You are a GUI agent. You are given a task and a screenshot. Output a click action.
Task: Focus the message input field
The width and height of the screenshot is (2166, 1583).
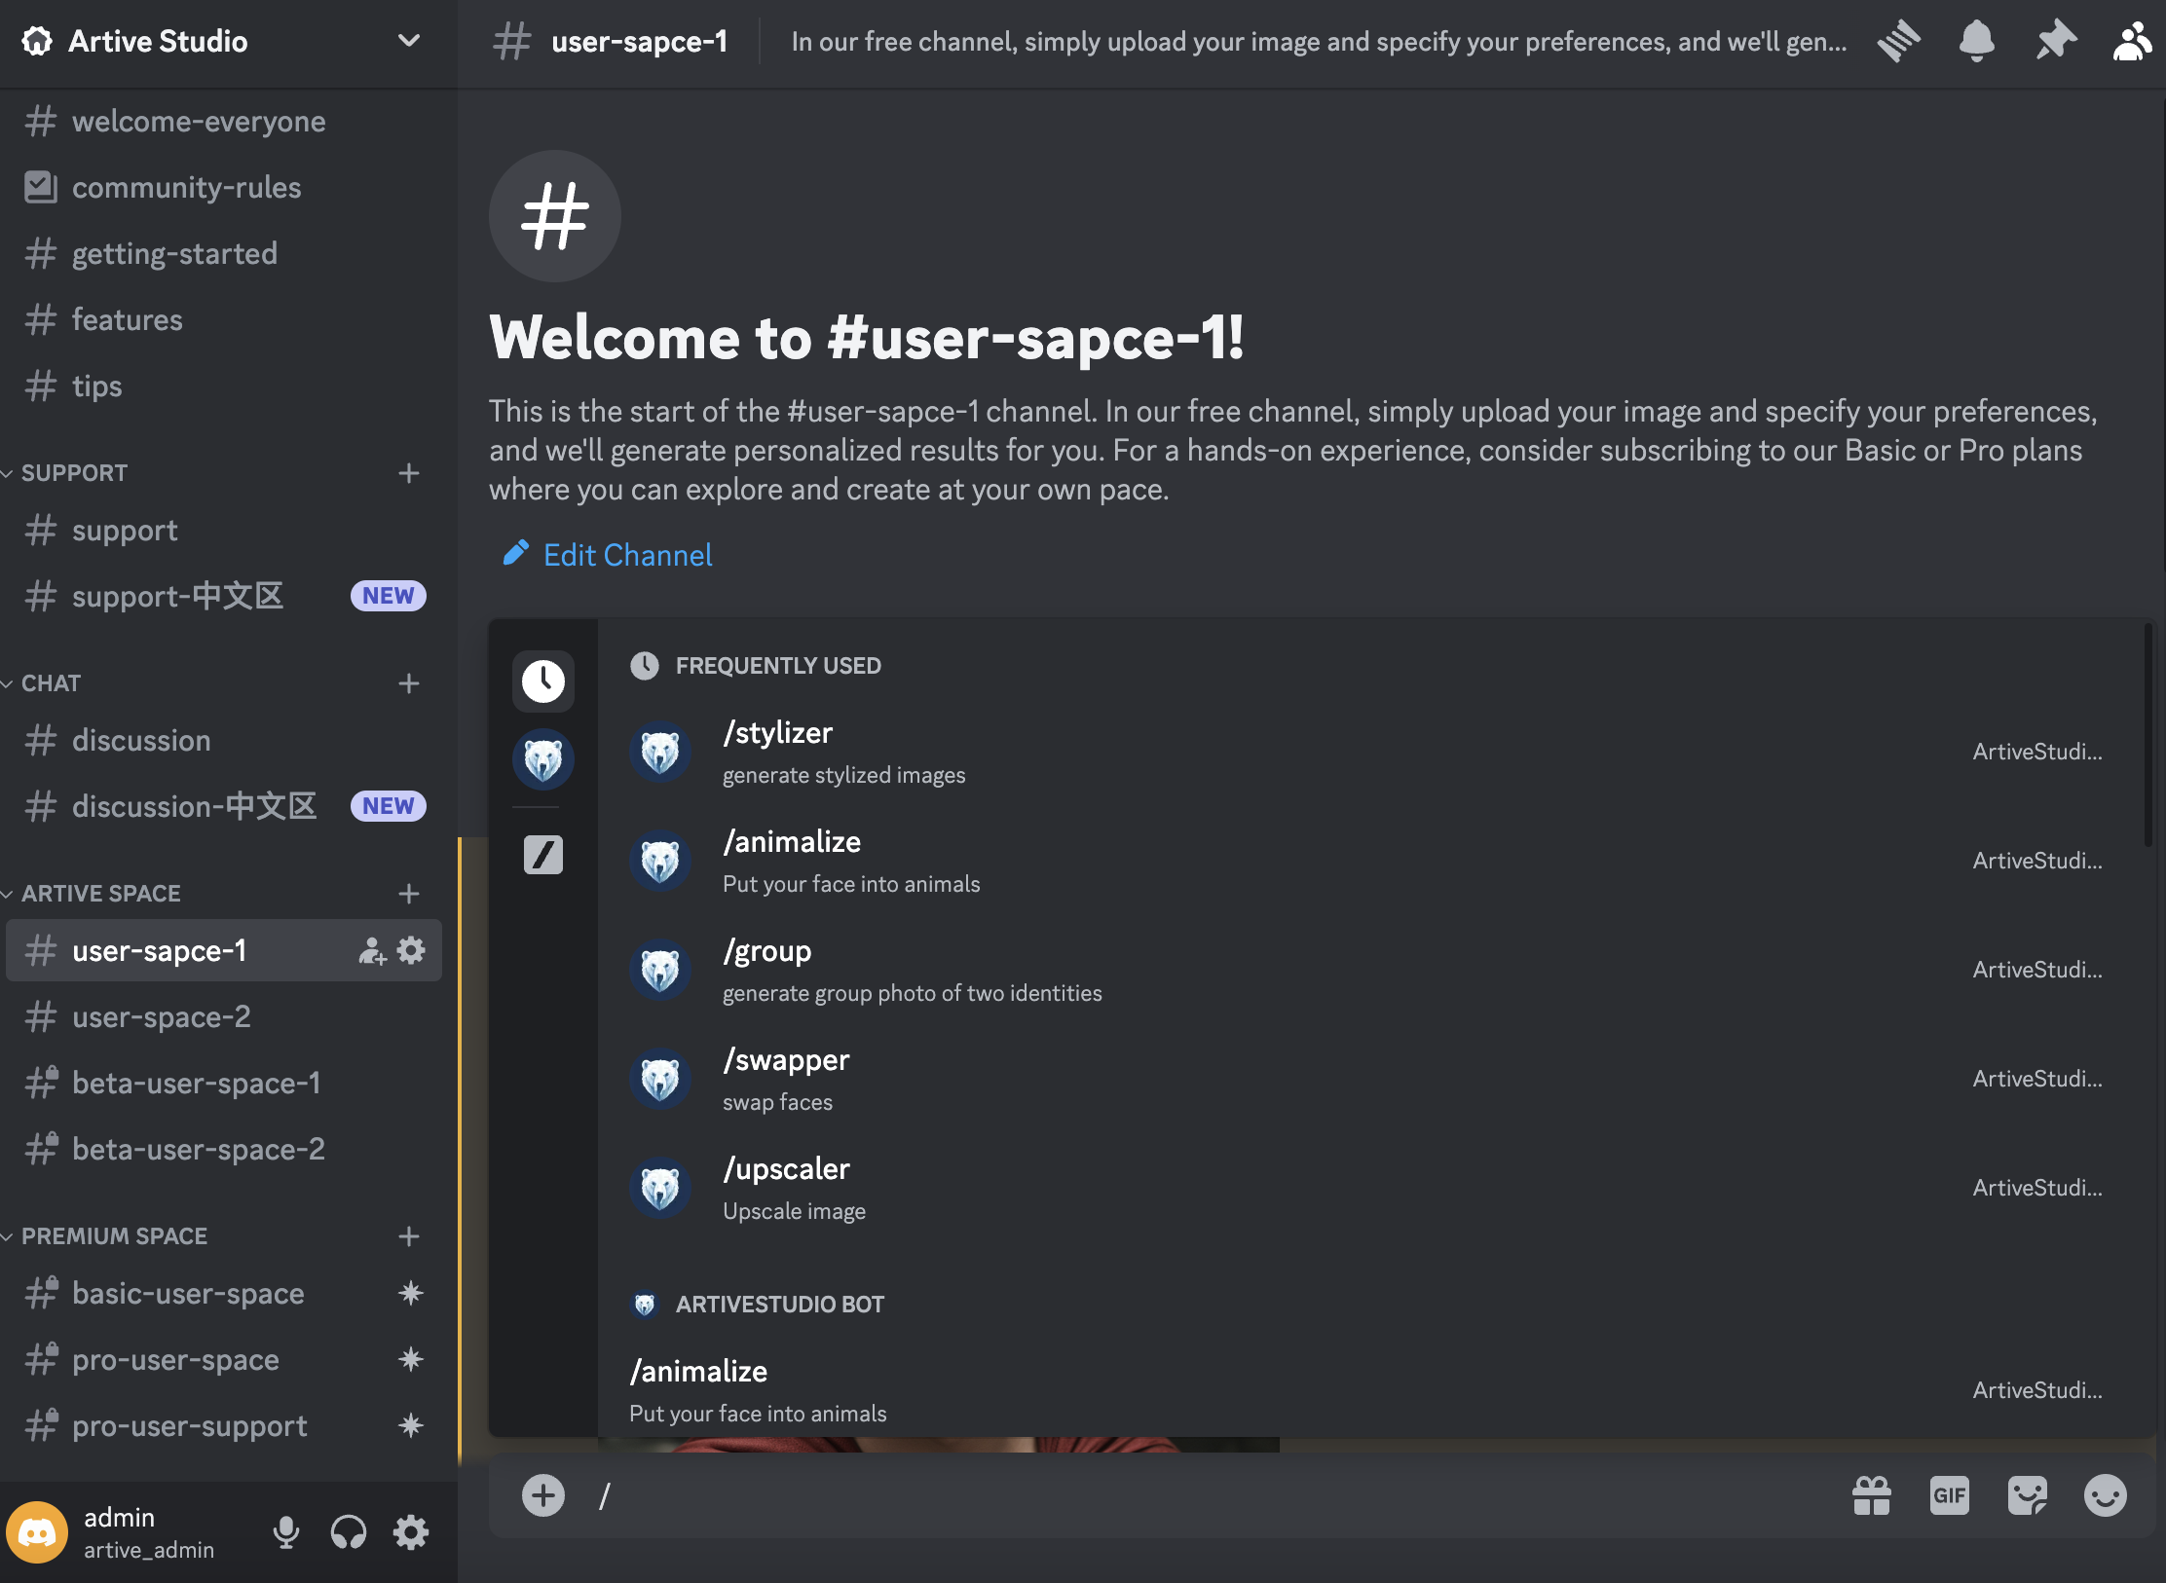click(x=1208, y=1496)
